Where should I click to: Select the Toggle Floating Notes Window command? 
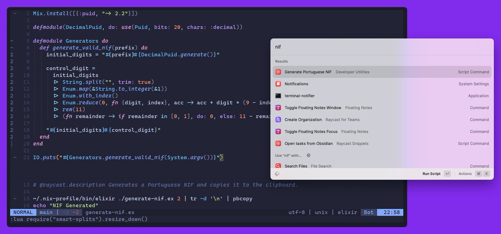click(382, 108)
